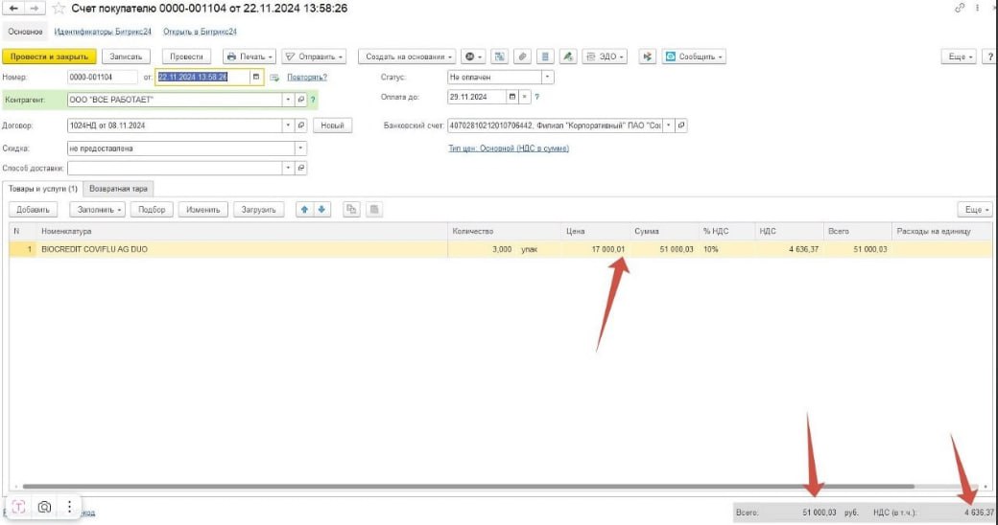Paste rows with the greyed clipboard icon
This screenshot has height=525, width=998.
click(x=374, y=210)
